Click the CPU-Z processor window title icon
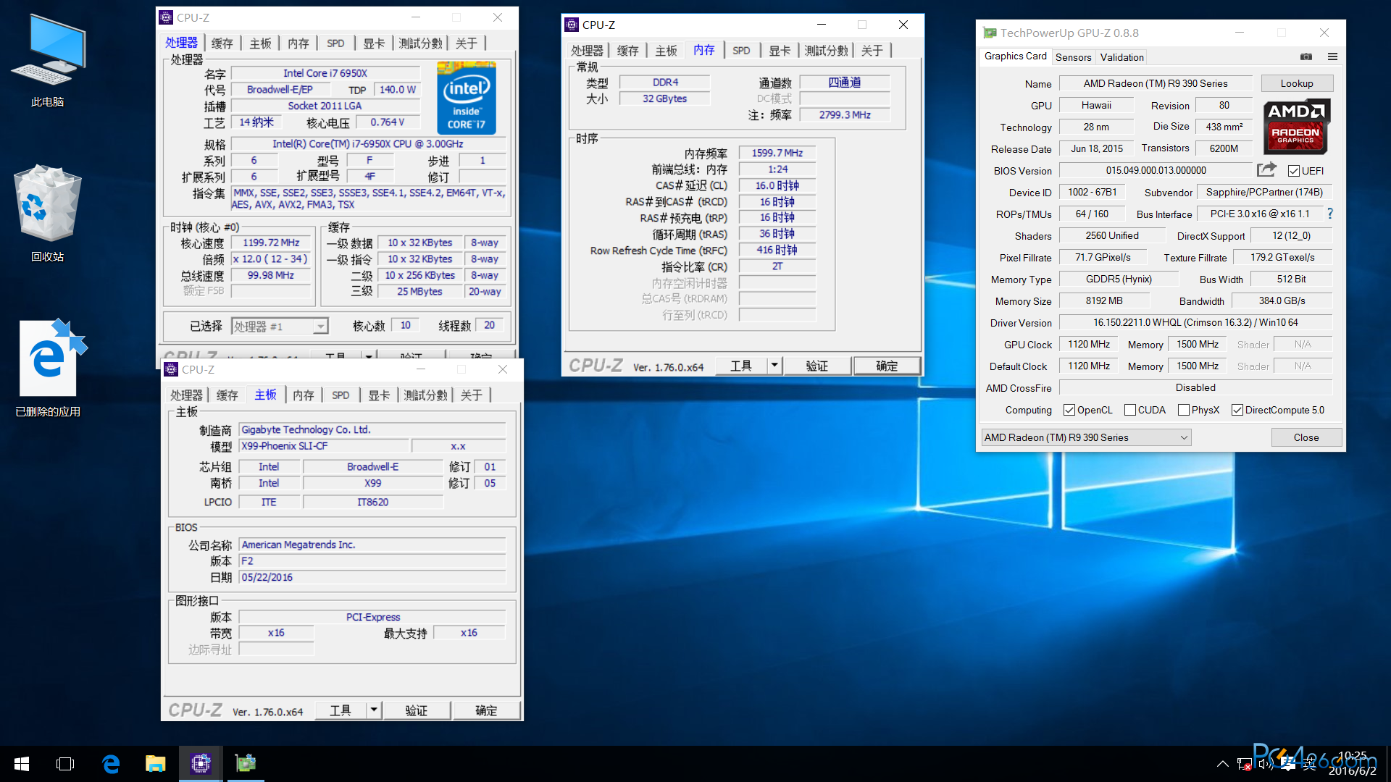1391x782 pixels. pos(166,17)
